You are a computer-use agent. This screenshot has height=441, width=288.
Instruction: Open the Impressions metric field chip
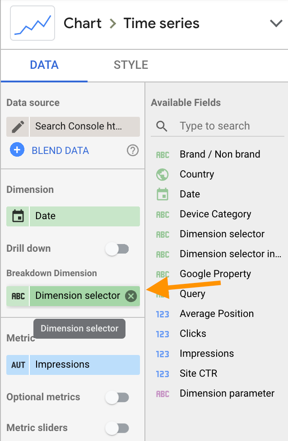tap(84, 364)
